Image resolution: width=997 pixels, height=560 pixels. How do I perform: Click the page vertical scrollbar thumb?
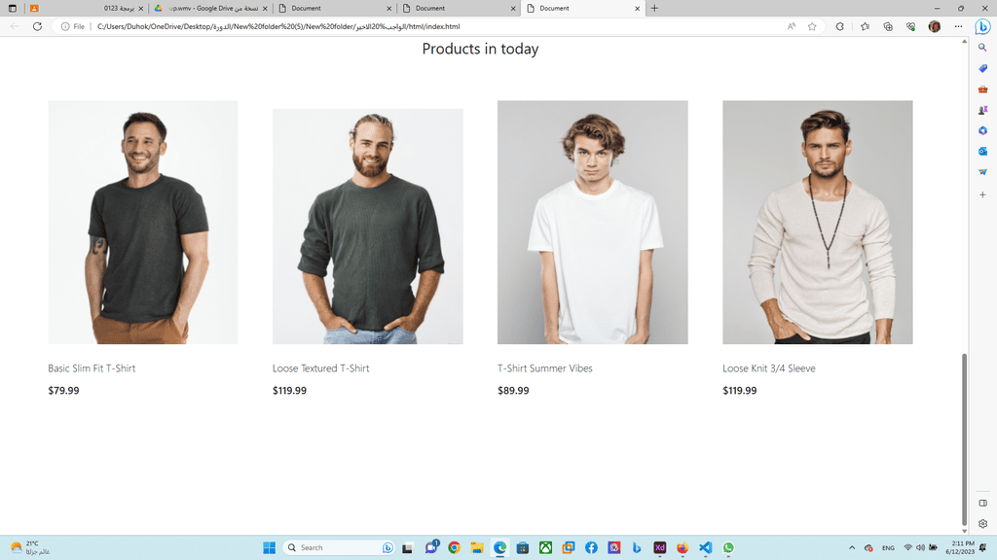click(x=964, y=439)
